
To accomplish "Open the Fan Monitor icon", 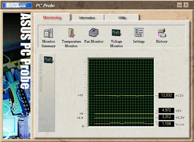I will [x=94, y=32].
